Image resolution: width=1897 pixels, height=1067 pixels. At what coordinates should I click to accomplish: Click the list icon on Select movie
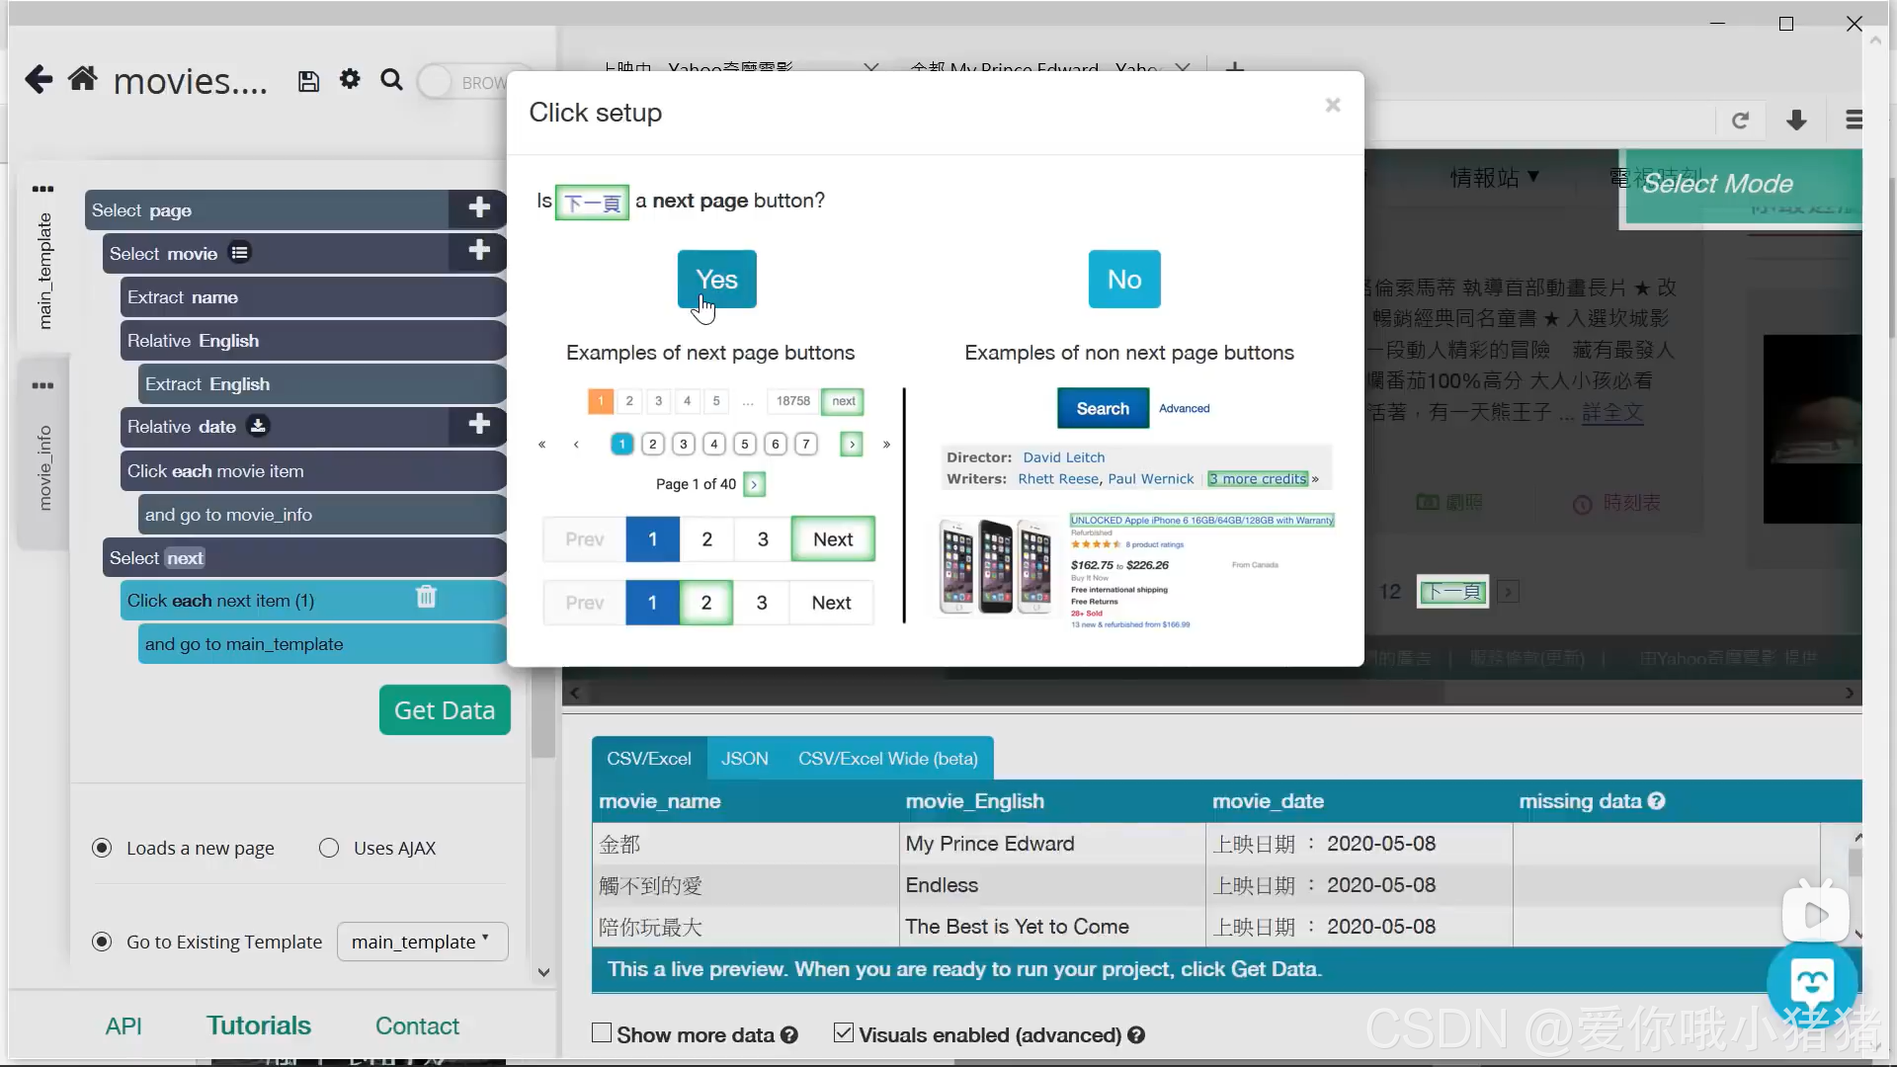pos(239,253)
